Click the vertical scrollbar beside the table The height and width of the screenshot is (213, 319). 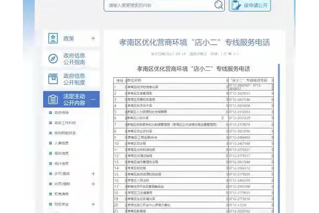(x=279, y=138)
